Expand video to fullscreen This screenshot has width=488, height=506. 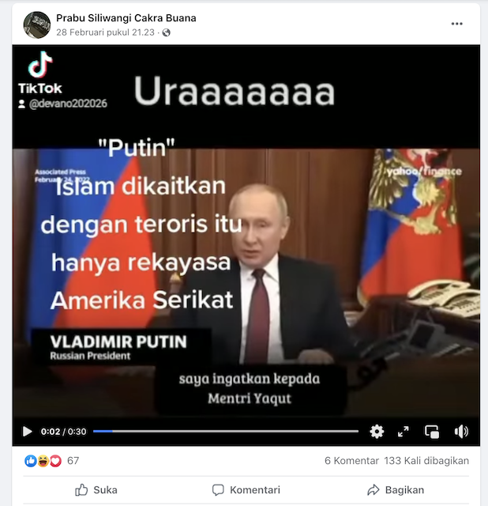404,432
